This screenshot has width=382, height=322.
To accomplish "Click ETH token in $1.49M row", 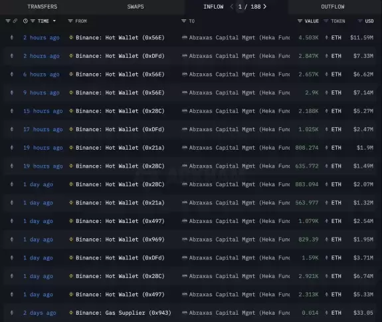I will click(336, 166).
